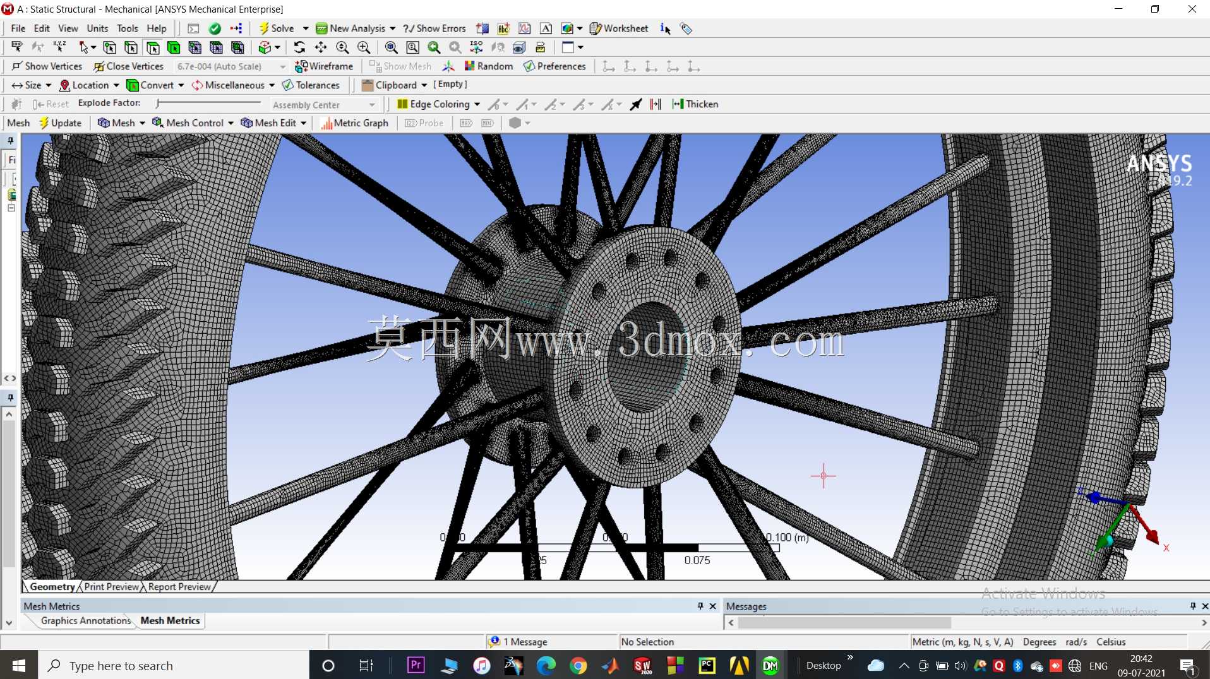Click the Windows search box
This screenshot has width=1210, height=679.
coord(174,666)
